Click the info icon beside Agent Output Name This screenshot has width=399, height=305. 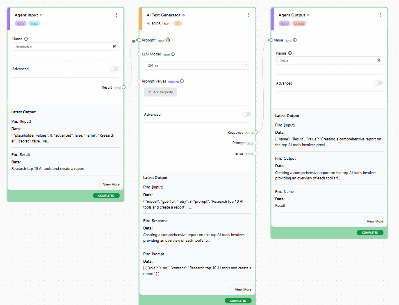point(290,53)
